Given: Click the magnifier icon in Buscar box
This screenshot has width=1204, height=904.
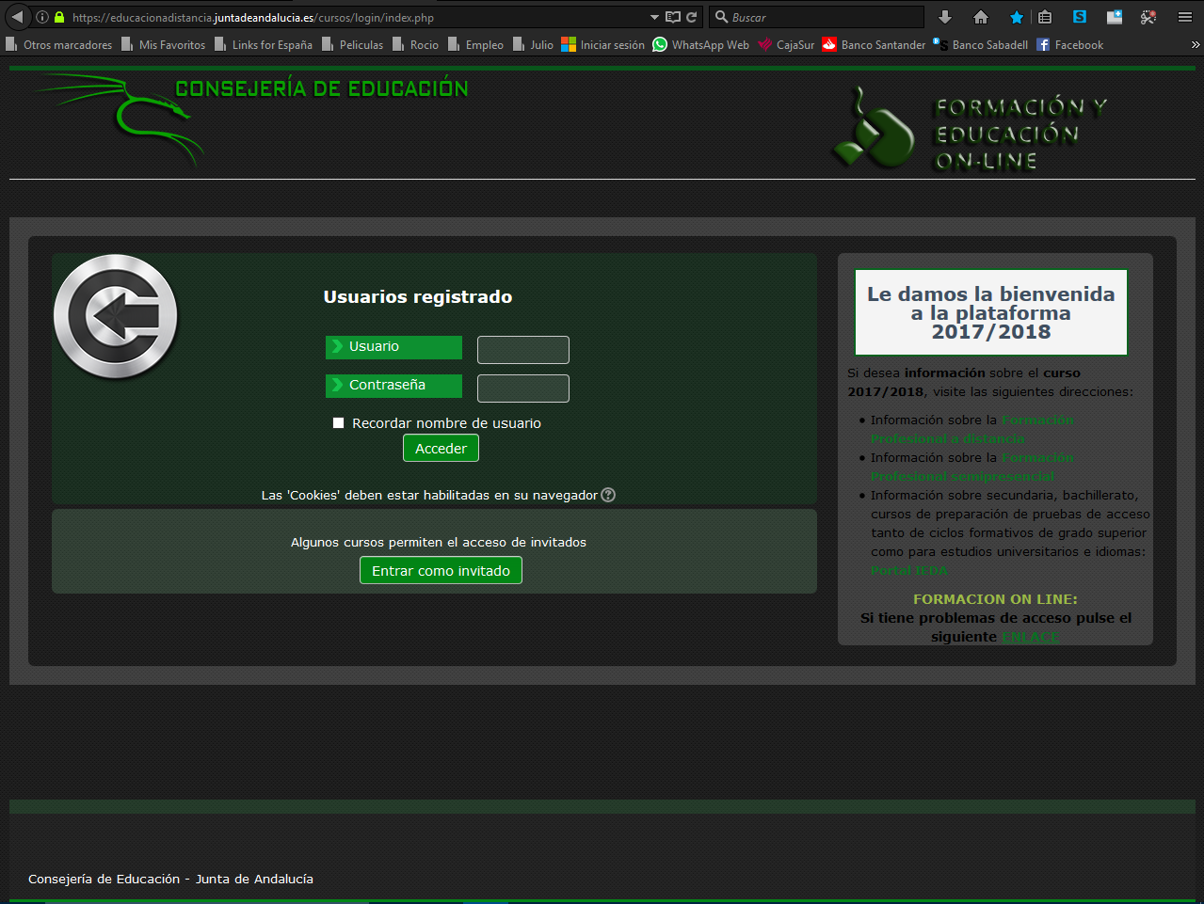Looking at the screenshot, I should click(x=722, y=17).
